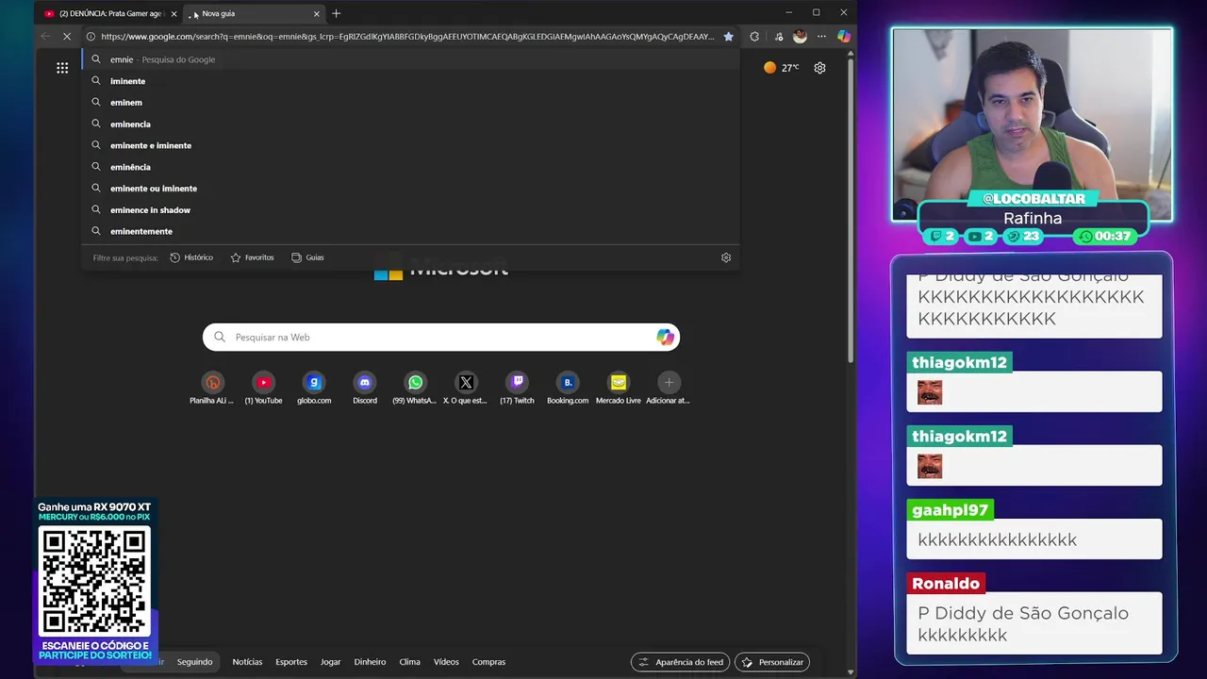Close the Nova guia tab
The height and width of the screenshot is (679, 1207).
[316, 13]
